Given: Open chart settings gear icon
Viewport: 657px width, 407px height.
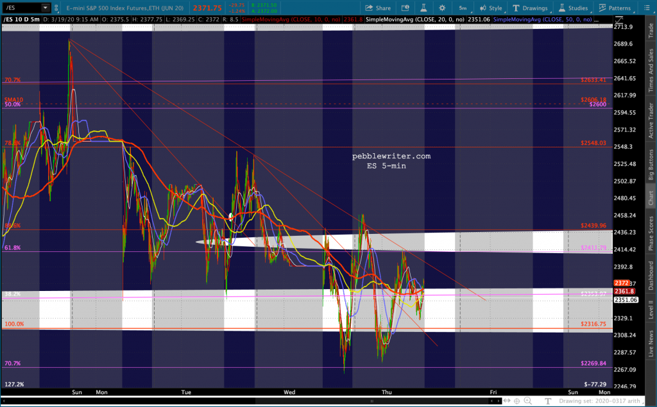Looking at the screenshot, I should [x=442, y=8].
